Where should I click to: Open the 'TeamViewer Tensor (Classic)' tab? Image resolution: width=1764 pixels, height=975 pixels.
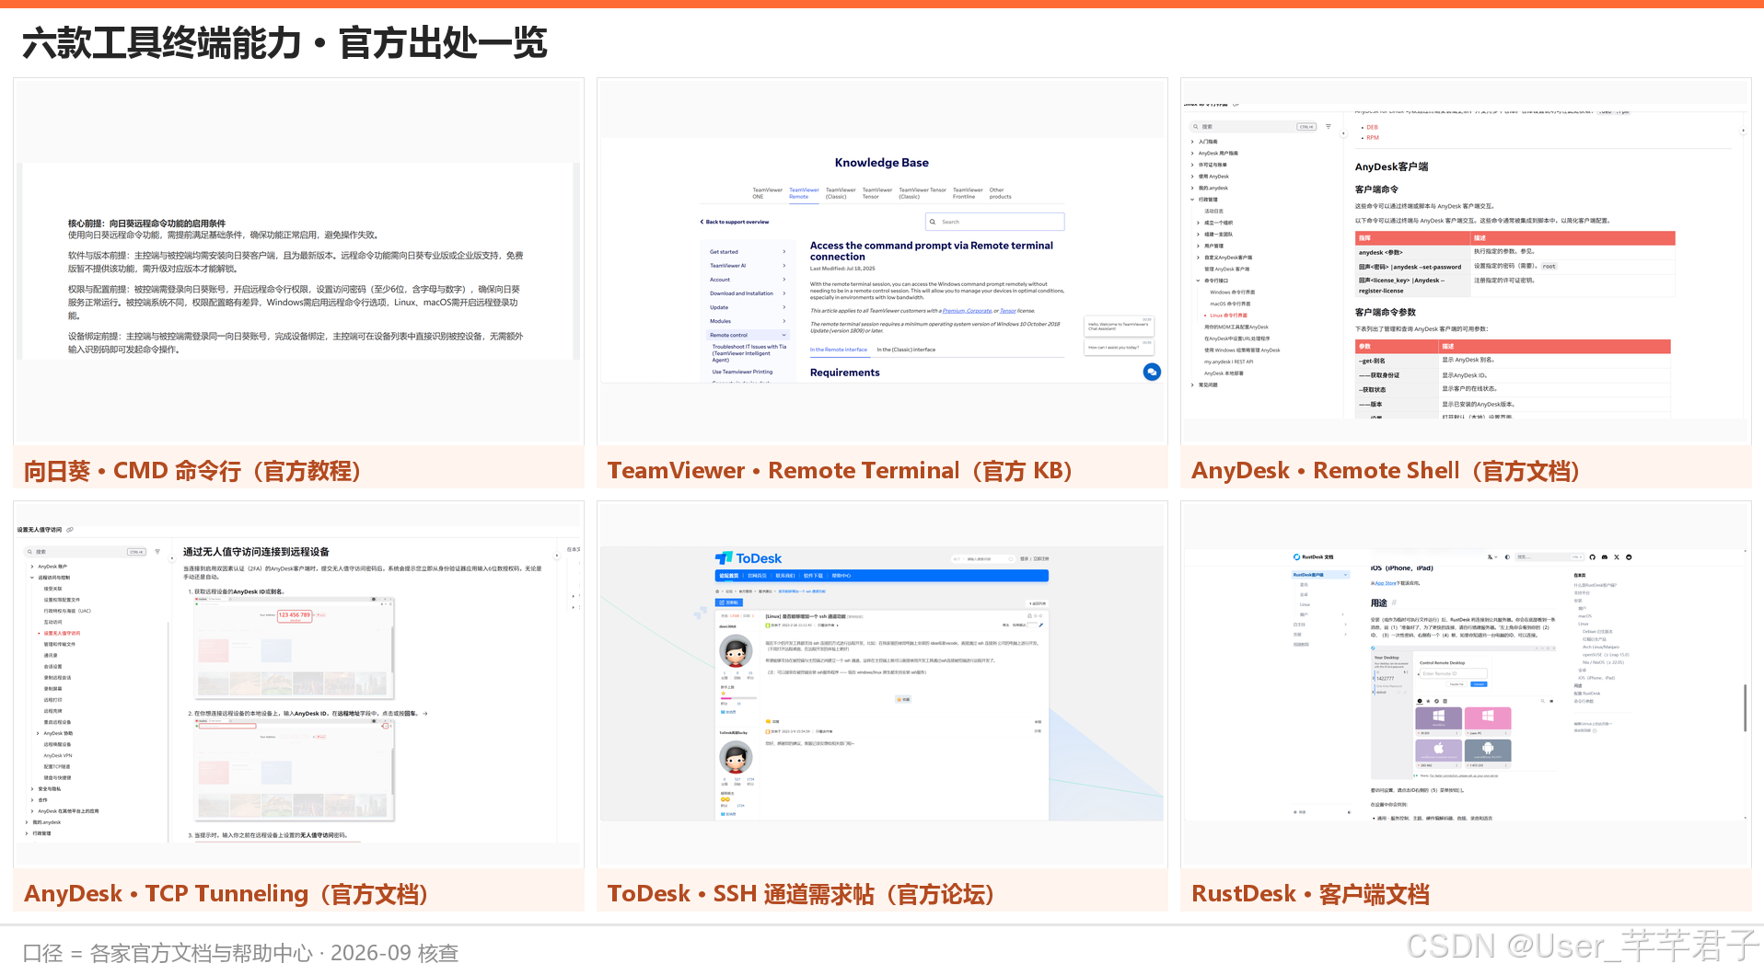[x=922, y=193]
